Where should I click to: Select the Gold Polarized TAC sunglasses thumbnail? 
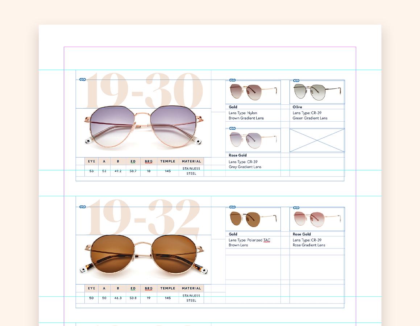253,219
